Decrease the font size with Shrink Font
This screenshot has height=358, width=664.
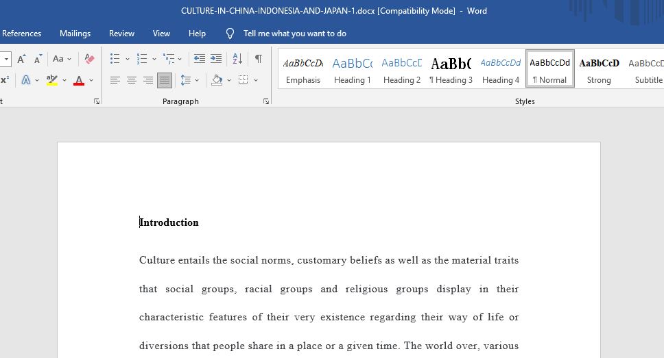coord(38,59)
